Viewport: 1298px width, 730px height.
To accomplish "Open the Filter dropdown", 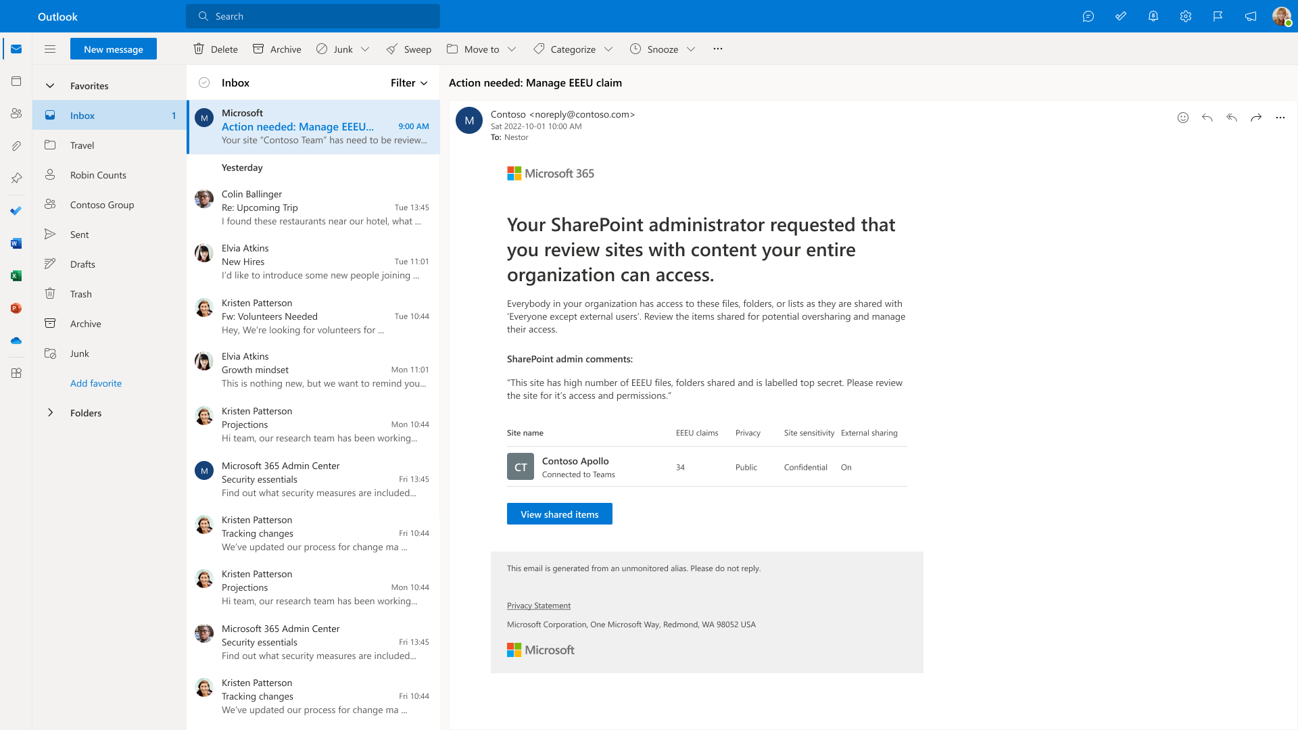I will [x=409, y=82].
